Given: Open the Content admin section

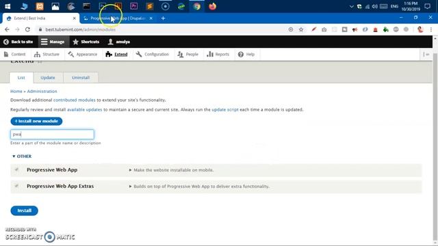Looking at the screenshot, I should pos(14,54).
